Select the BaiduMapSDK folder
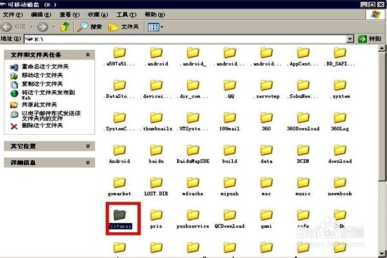 point(193,154)
